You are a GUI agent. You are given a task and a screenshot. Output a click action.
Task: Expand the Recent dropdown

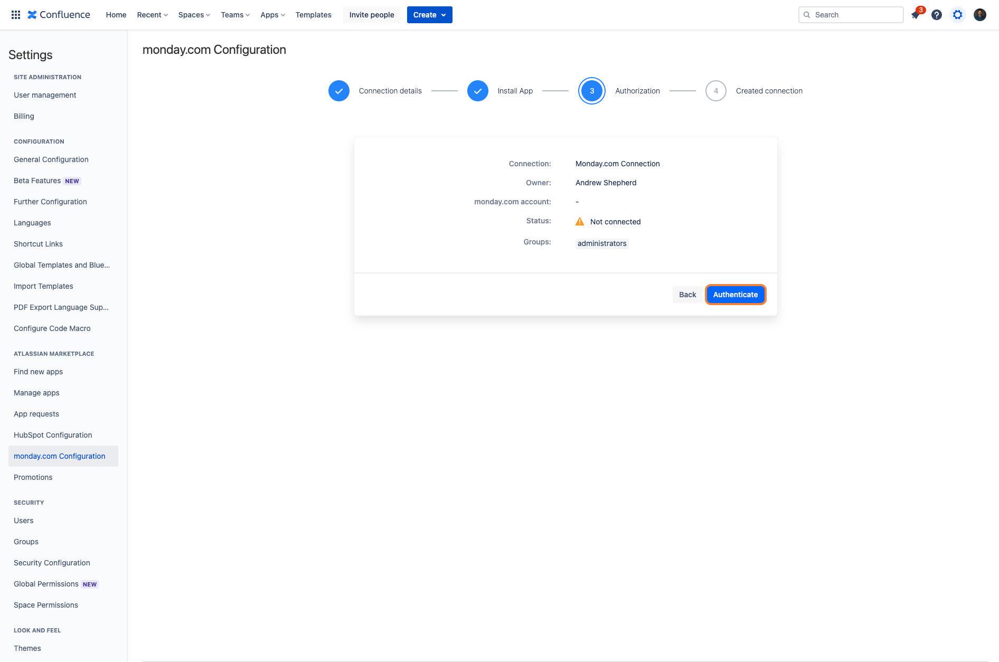[x=153, y=15]
